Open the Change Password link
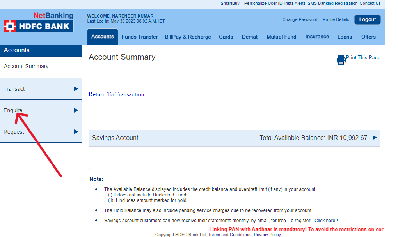The image size is (398, 237). pyautogui.click(x=300, y=19)
